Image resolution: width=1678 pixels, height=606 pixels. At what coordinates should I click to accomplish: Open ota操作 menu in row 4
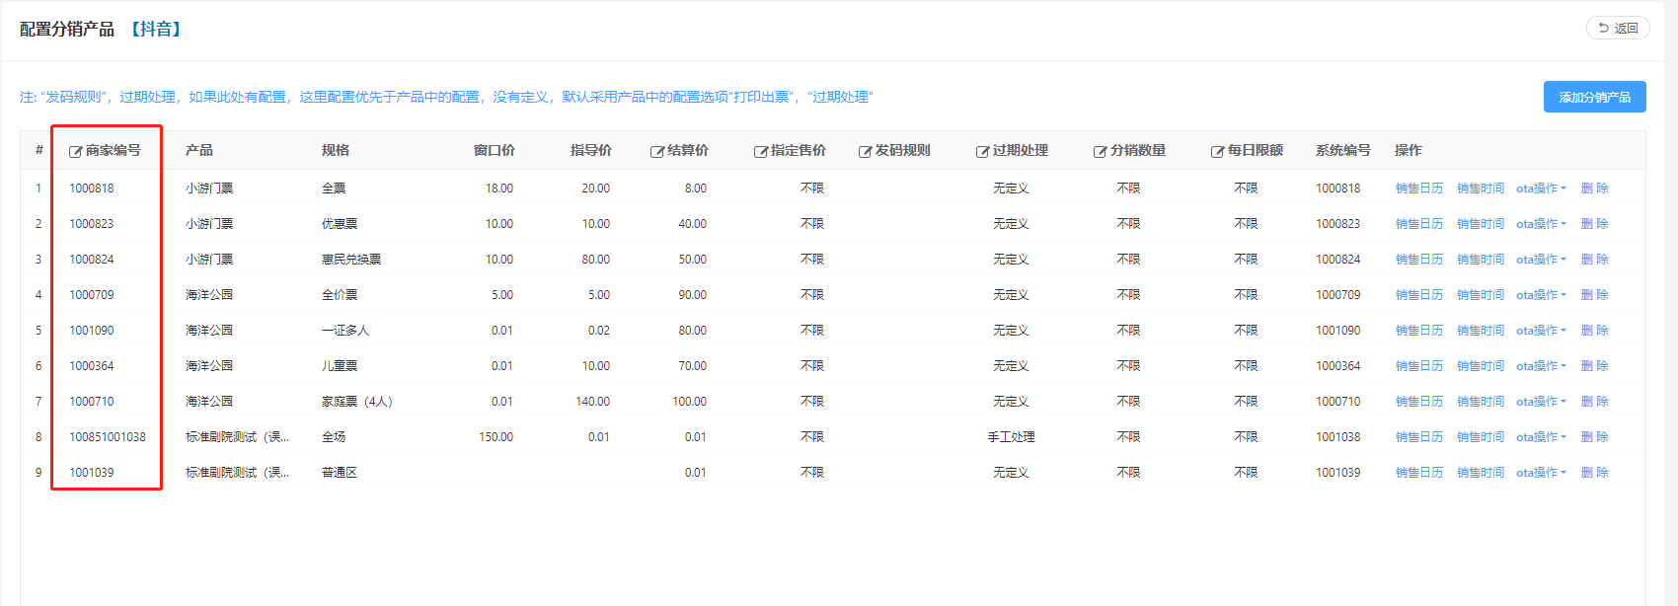1541,295
